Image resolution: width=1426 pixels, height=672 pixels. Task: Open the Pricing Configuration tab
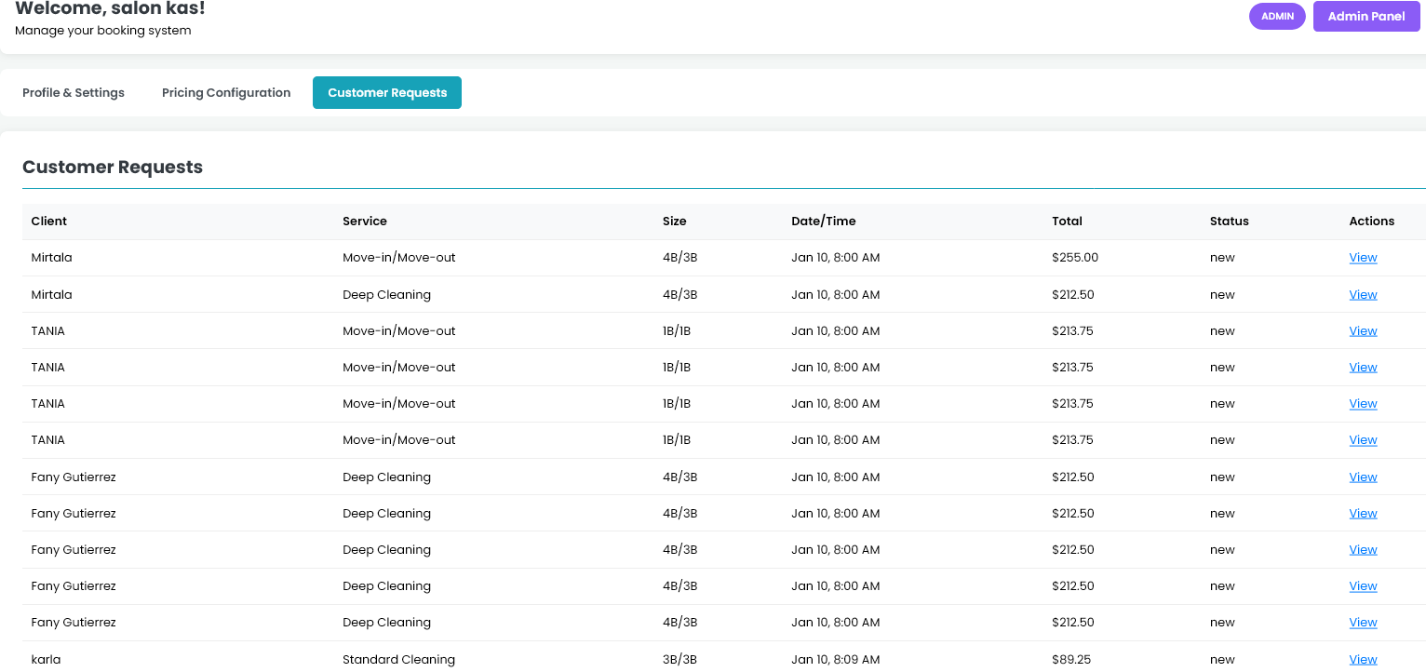225,92
